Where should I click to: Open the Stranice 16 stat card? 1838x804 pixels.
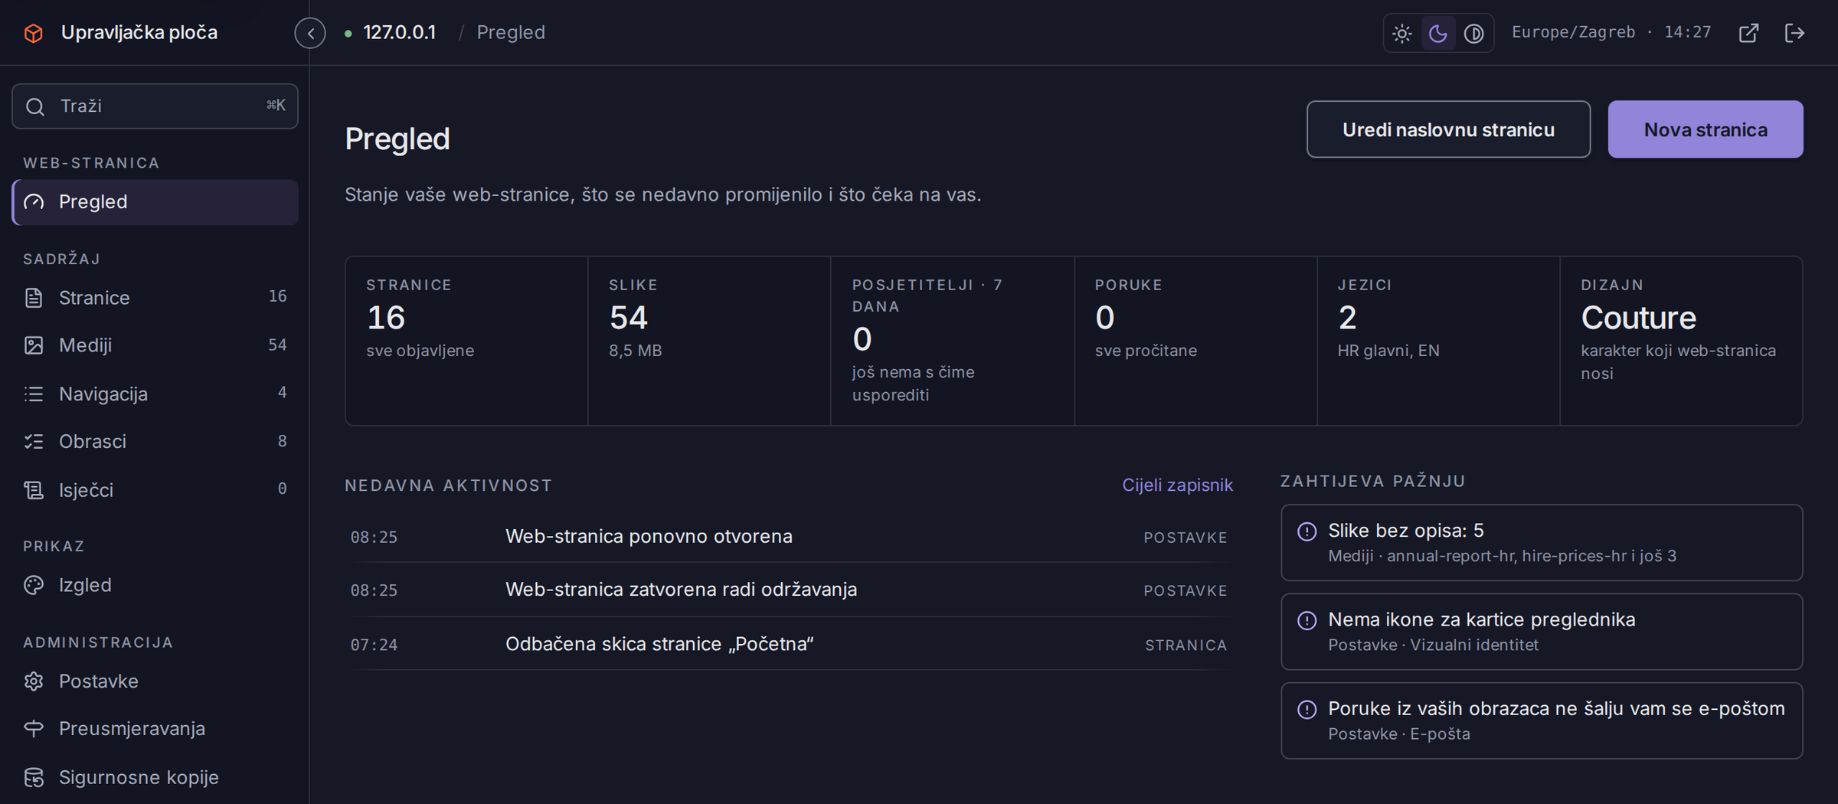466,341
